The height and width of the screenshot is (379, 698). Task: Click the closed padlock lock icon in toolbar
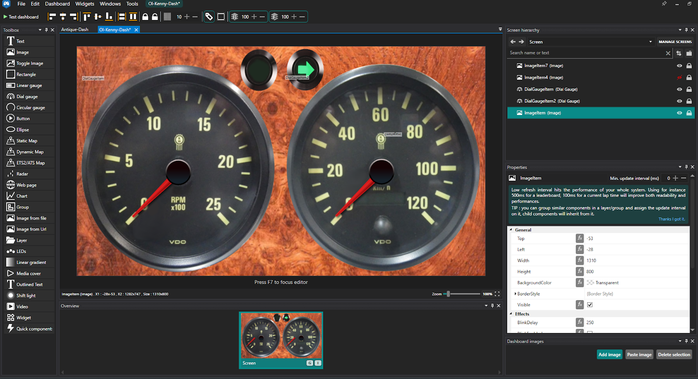(145, 17)
